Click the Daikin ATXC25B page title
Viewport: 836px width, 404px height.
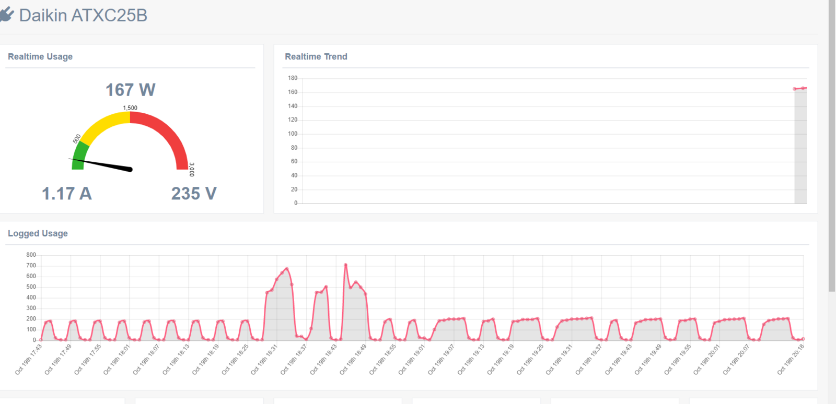click(x=83, y=16)
